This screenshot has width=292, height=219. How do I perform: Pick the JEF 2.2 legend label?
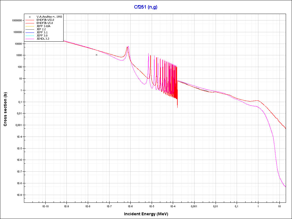coord(41,29)
